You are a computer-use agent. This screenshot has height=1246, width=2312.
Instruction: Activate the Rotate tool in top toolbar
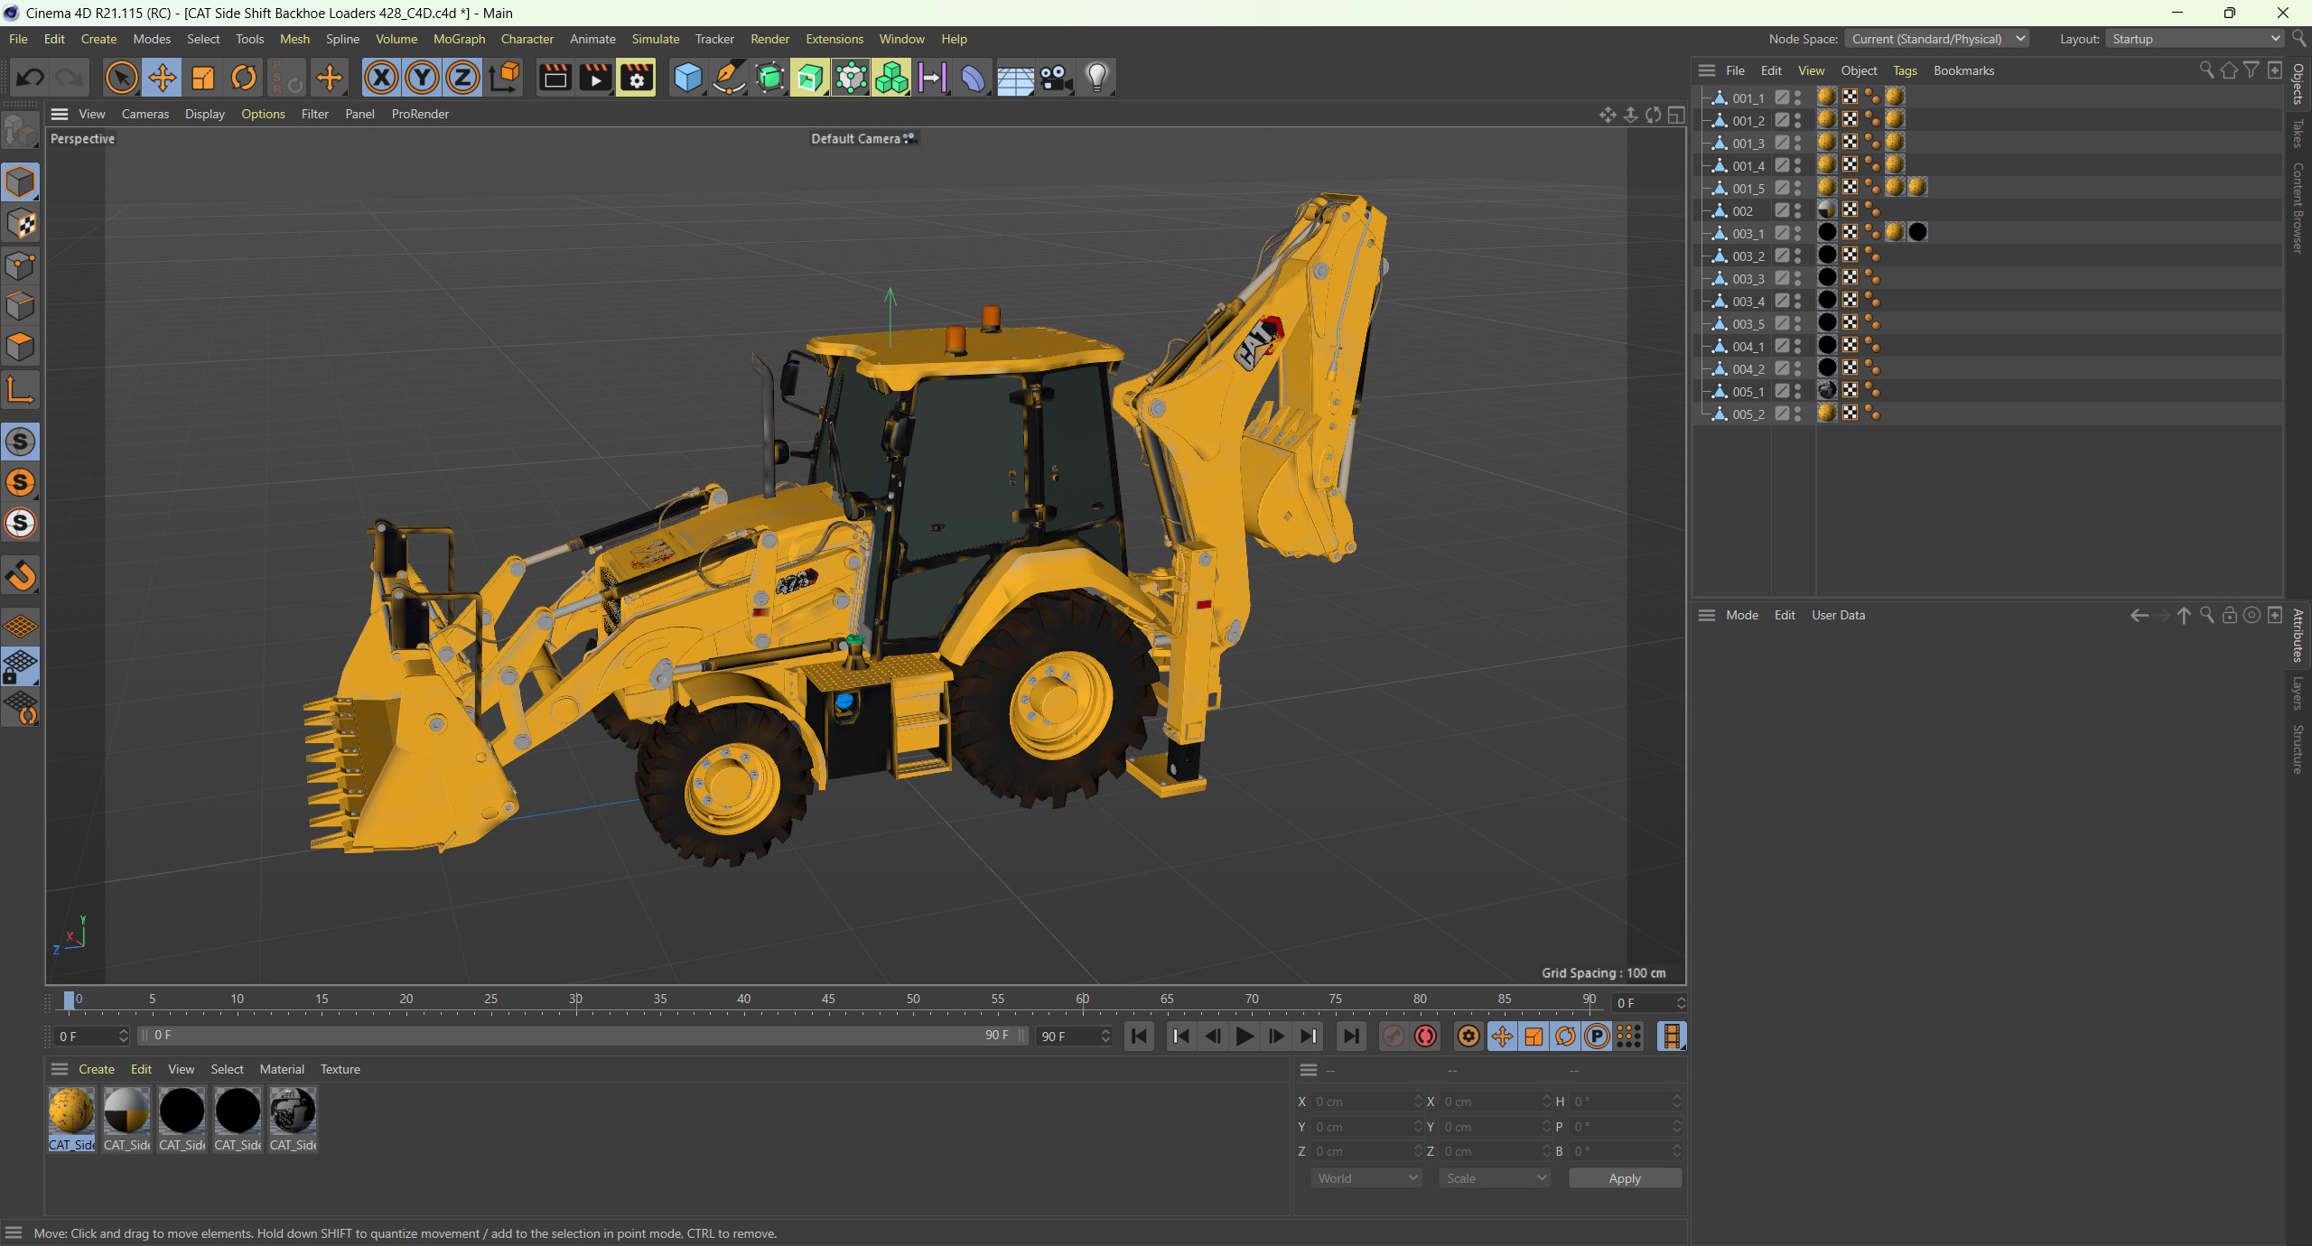(244, 78)
